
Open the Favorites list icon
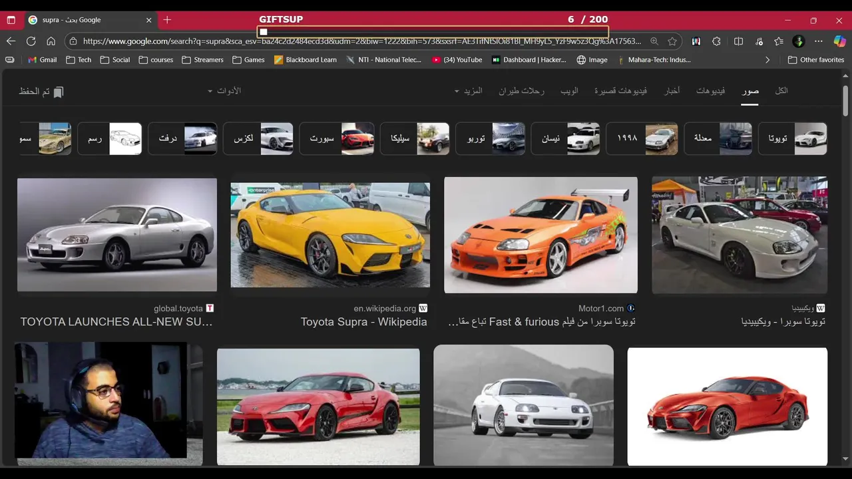[x=779, y=41]
